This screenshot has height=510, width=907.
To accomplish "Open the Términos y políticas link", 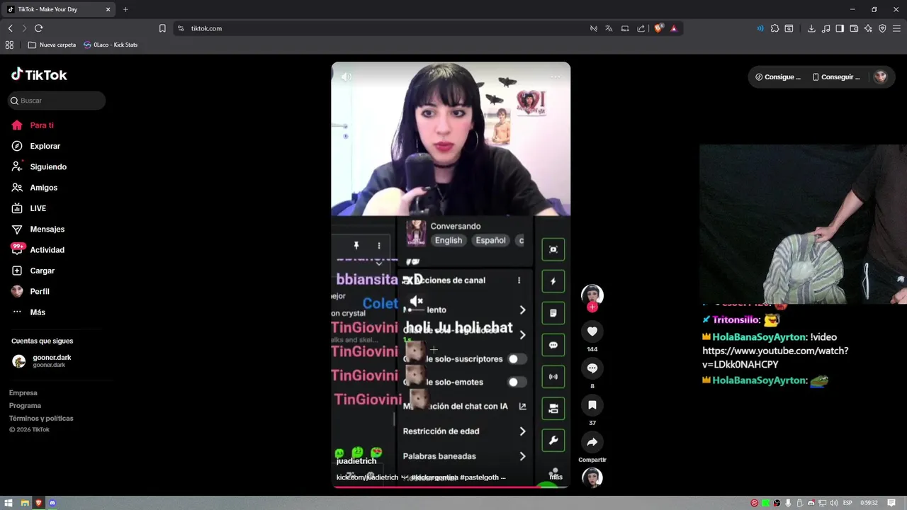I will [41, 419].
